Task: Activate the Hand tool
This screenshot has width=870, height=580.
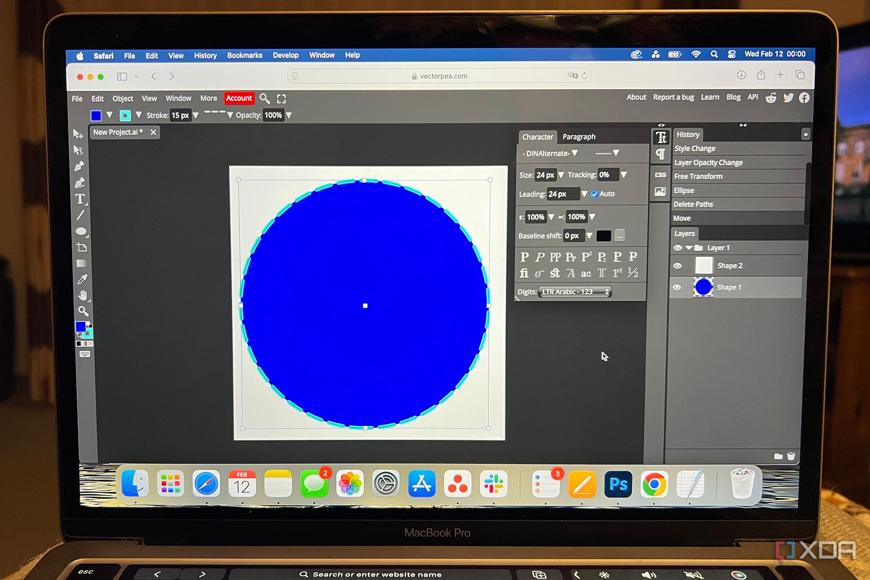Action: pos(83,295)
